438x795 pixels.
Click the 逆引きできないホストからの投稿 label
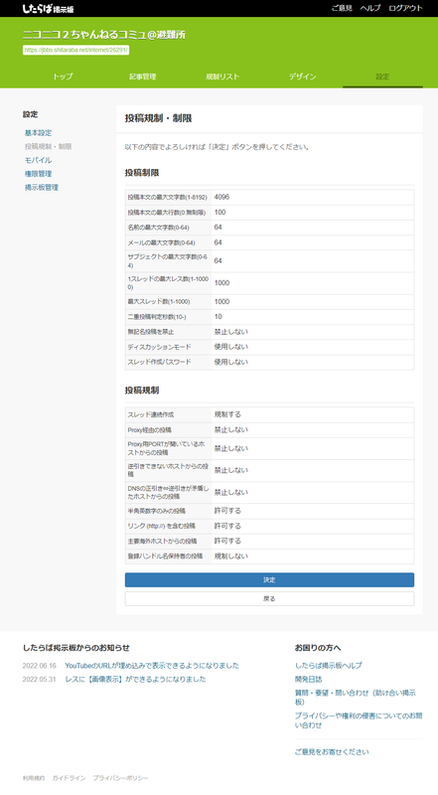(168, 470)
